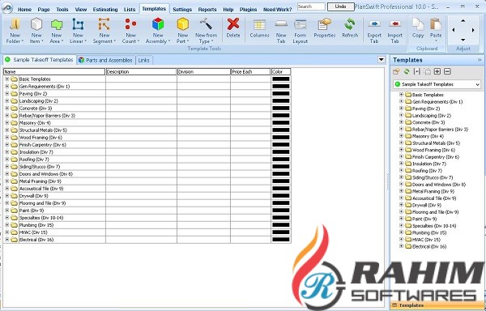Expand Plumbing (Div 15) in side panel
486x311 pixels.
coord(401,232)
